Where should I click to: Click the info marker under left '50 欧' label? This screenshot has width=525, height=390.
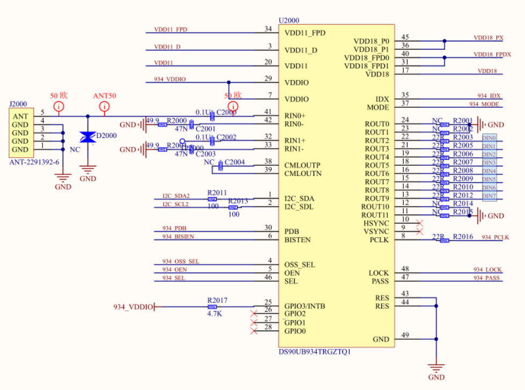click(59, 107)
